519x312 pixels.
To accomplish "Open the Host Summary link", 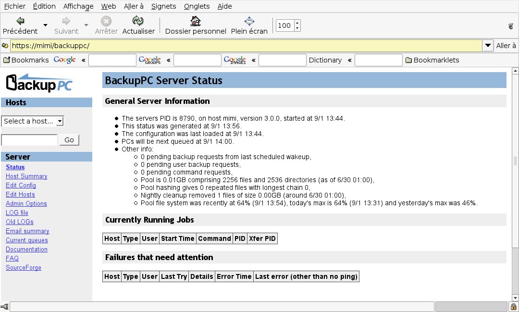I will 26,176.
